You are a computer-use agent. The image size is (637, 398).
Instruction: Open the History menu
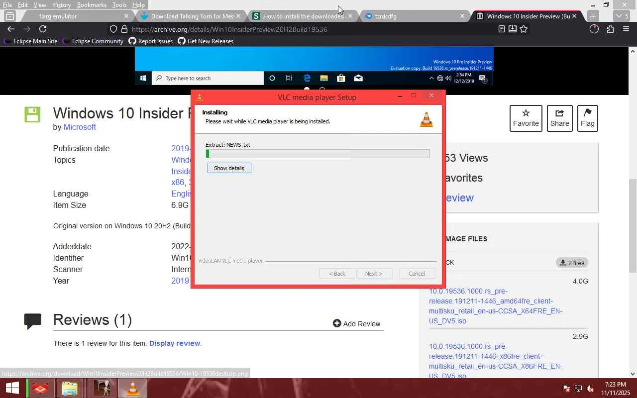[62, 5]
